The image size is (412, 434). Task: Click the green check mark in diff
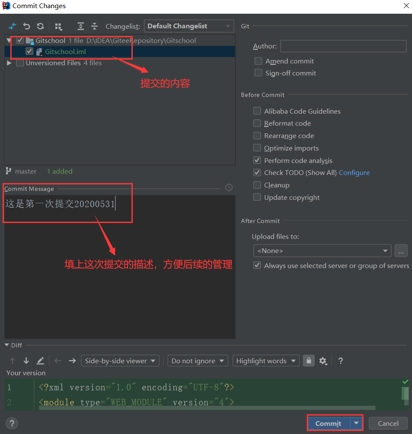[406, 382]
